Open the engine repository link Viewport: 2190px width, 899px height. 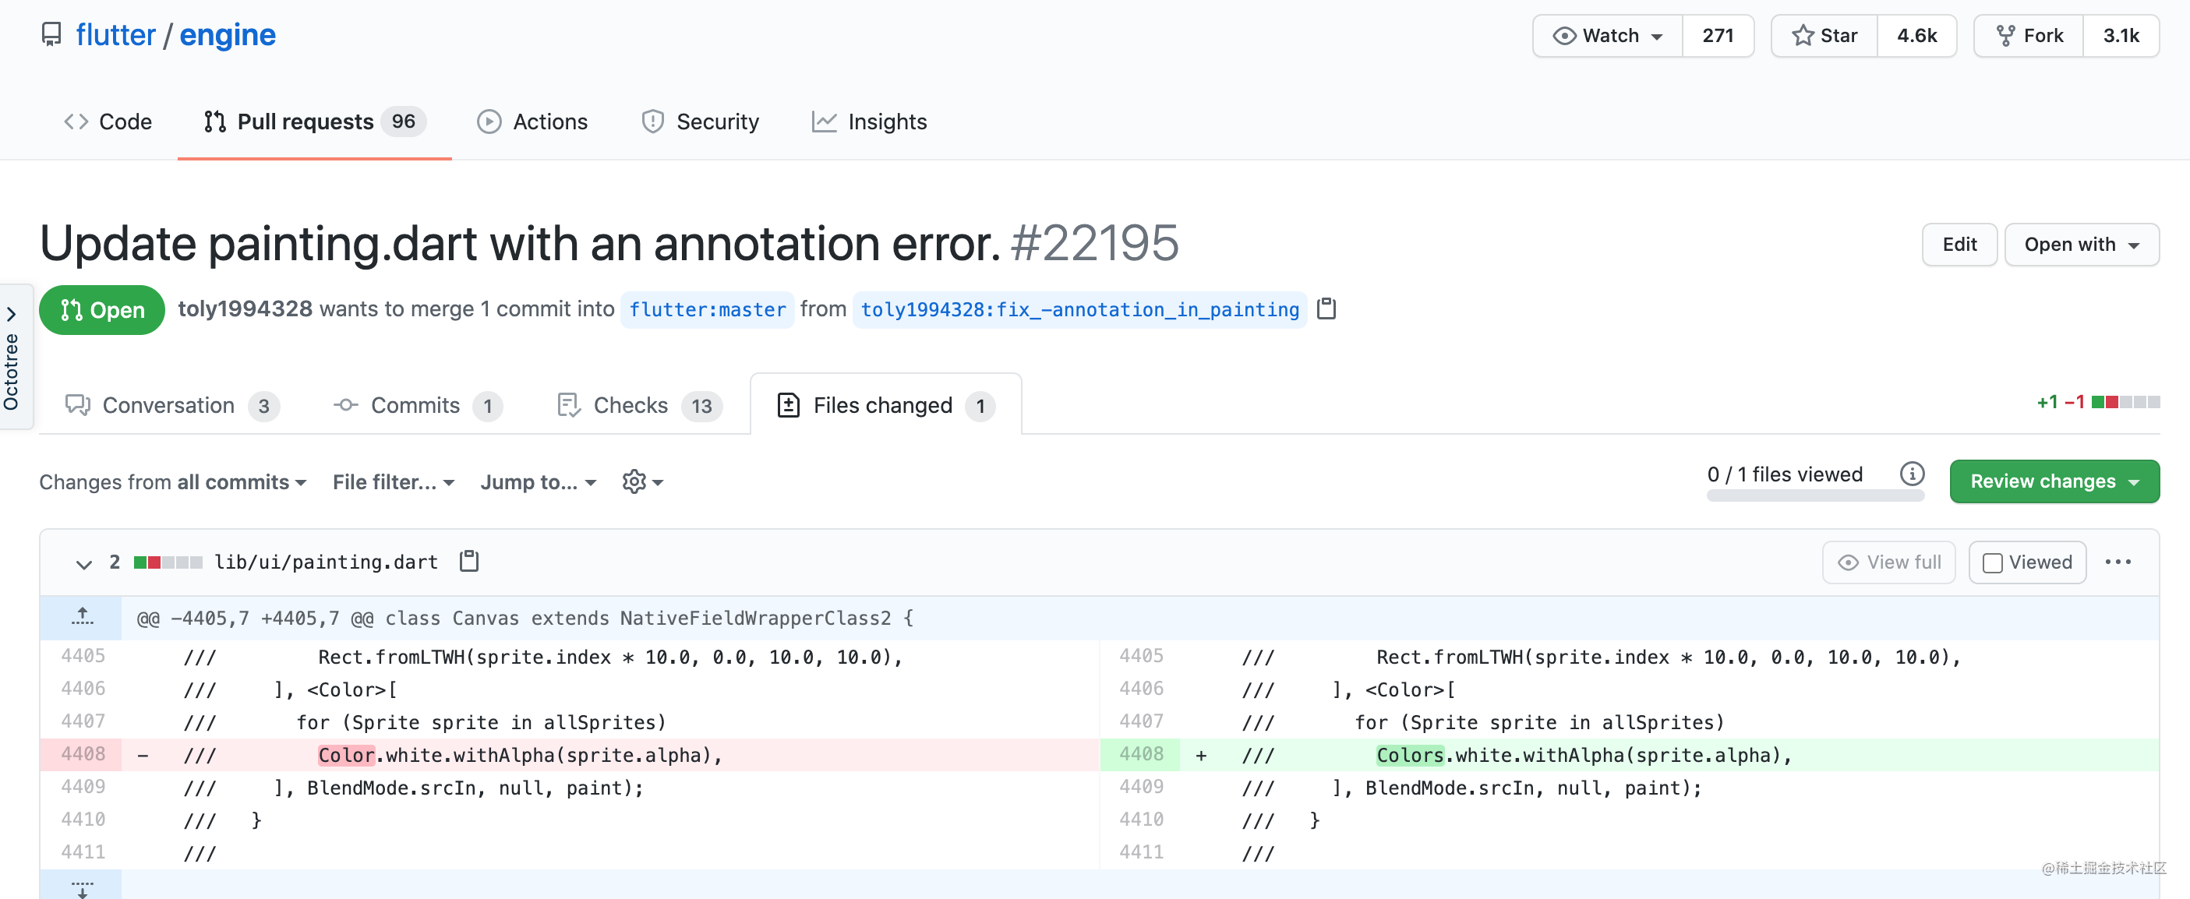click(x=227, y=35)
